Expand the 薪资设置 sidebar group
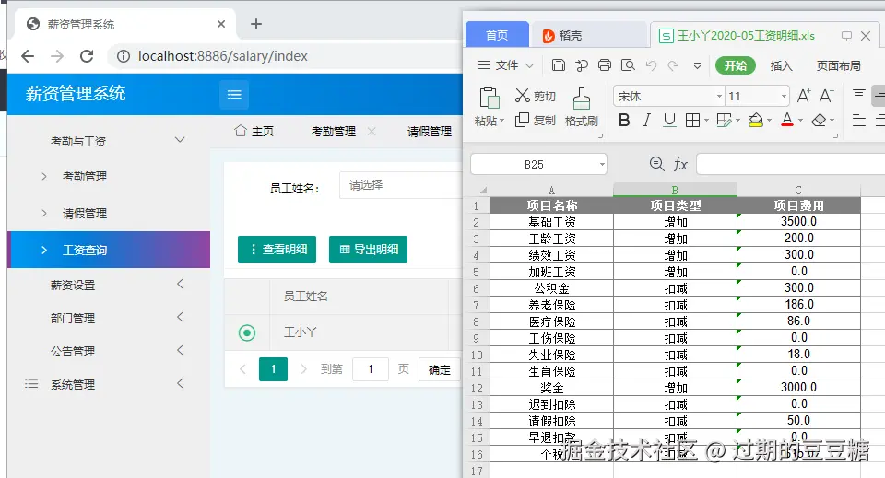Screen dimensions: 885x478 click(180, 284)
